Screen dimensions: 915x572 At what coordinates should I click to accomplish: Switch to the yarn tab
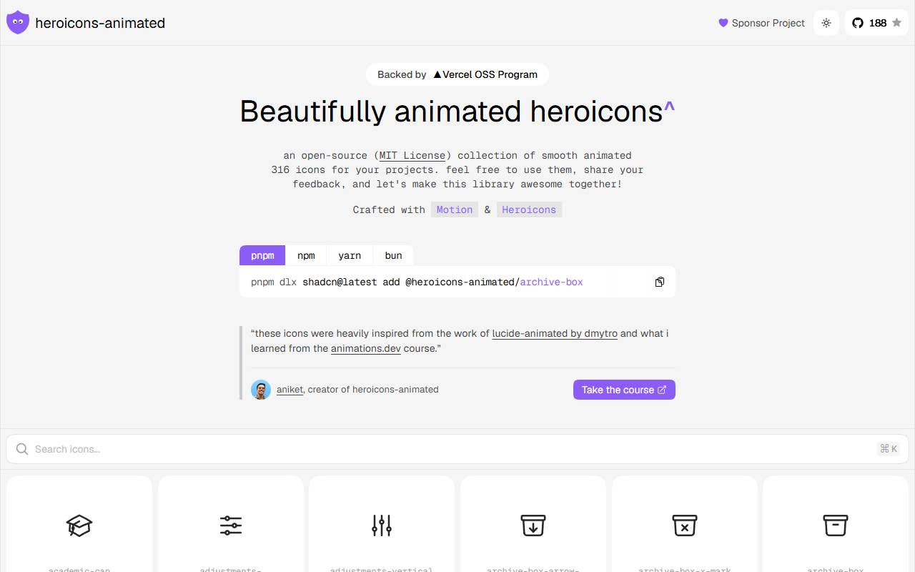(350, 255)
